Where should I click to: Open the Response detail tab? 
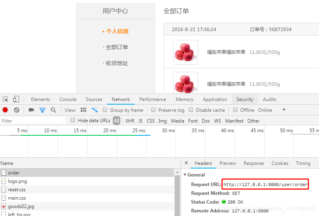[254, 163]
